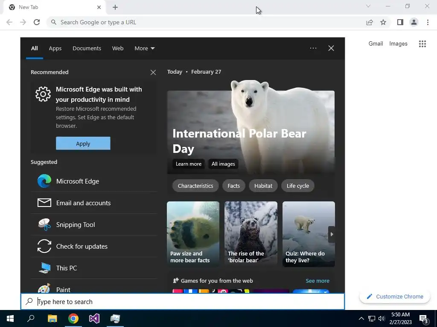Open the Google apps grid
The height and width of the screenshot is (327, 437).
pyautogui.click(x=422, y=44)
